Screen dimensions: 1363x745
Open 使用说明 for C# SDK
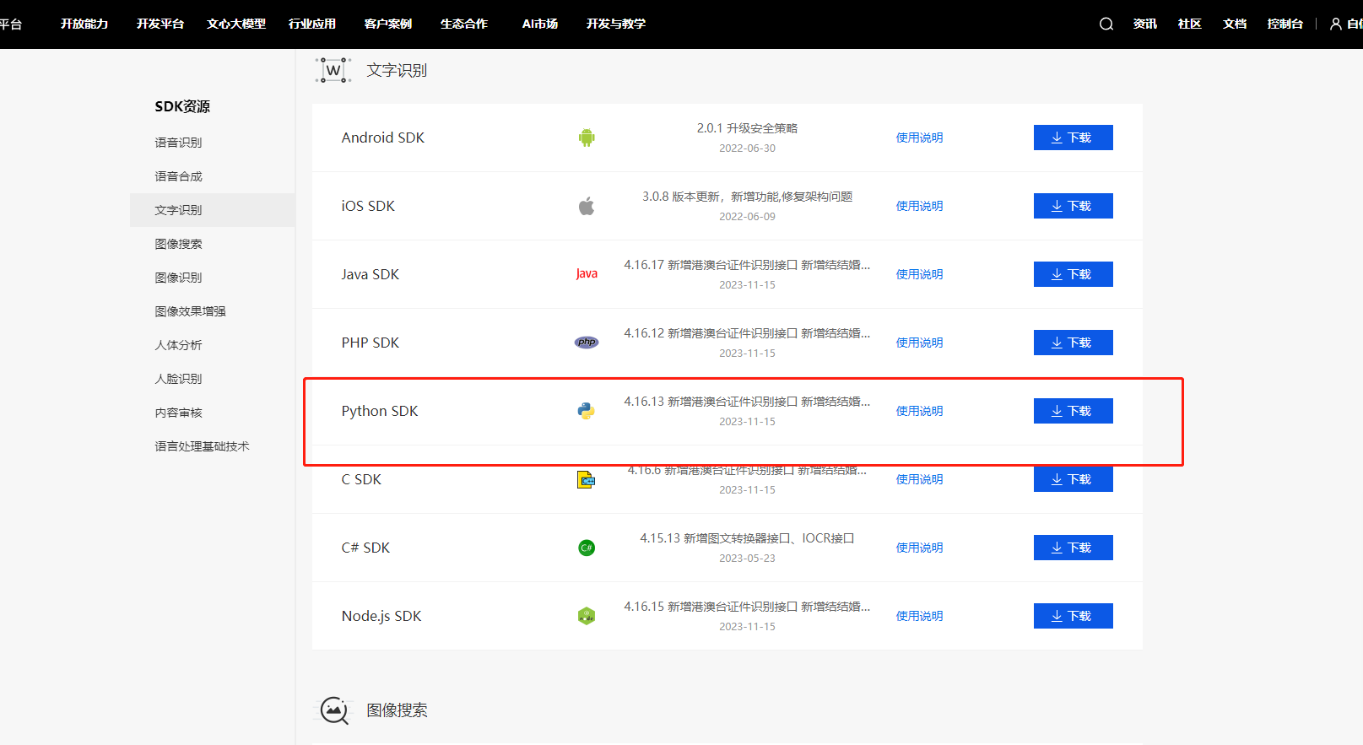[919, 548]
